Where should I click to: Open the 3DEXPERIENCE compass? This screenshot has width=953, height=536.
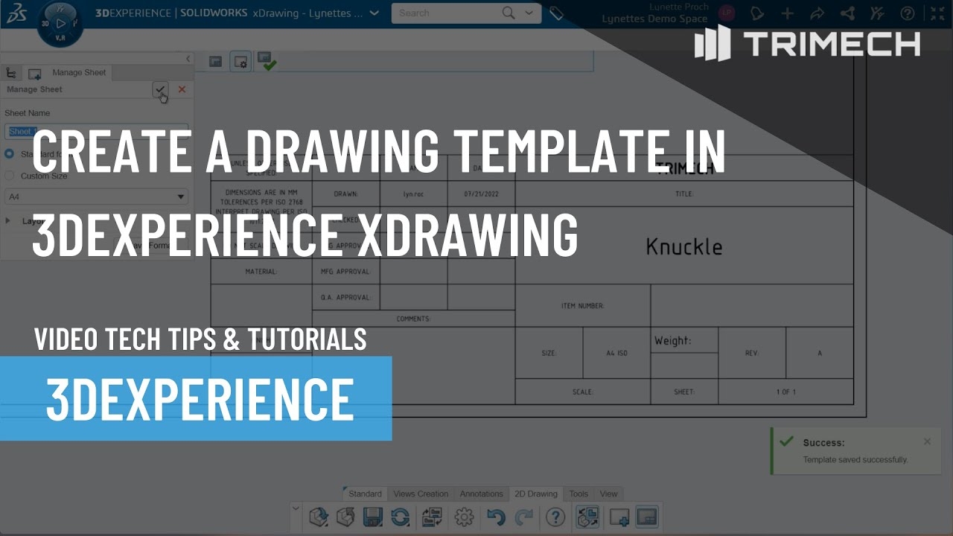60,22
